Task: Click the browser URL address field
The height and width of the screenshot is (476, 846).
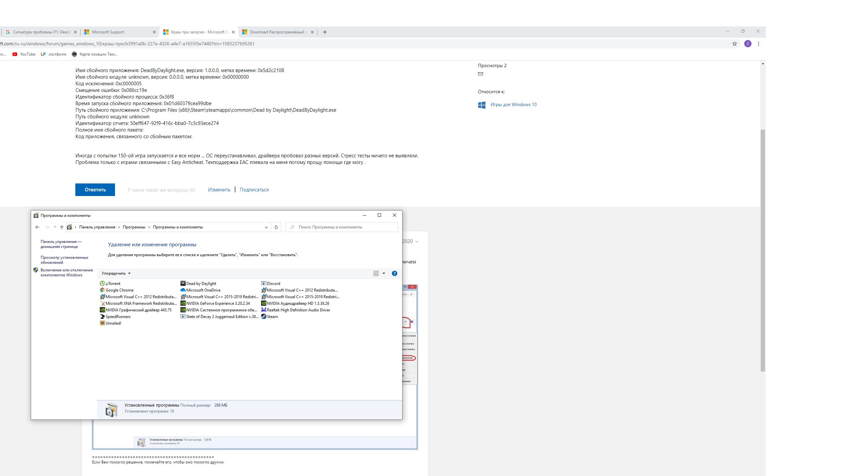Action: [x=364, y=44]
